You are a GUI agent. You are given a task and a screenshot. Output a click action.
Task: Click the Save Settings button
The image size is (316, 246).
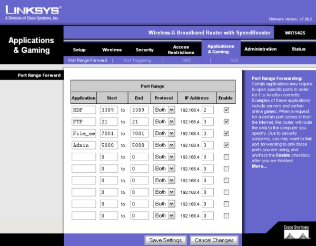165,240
